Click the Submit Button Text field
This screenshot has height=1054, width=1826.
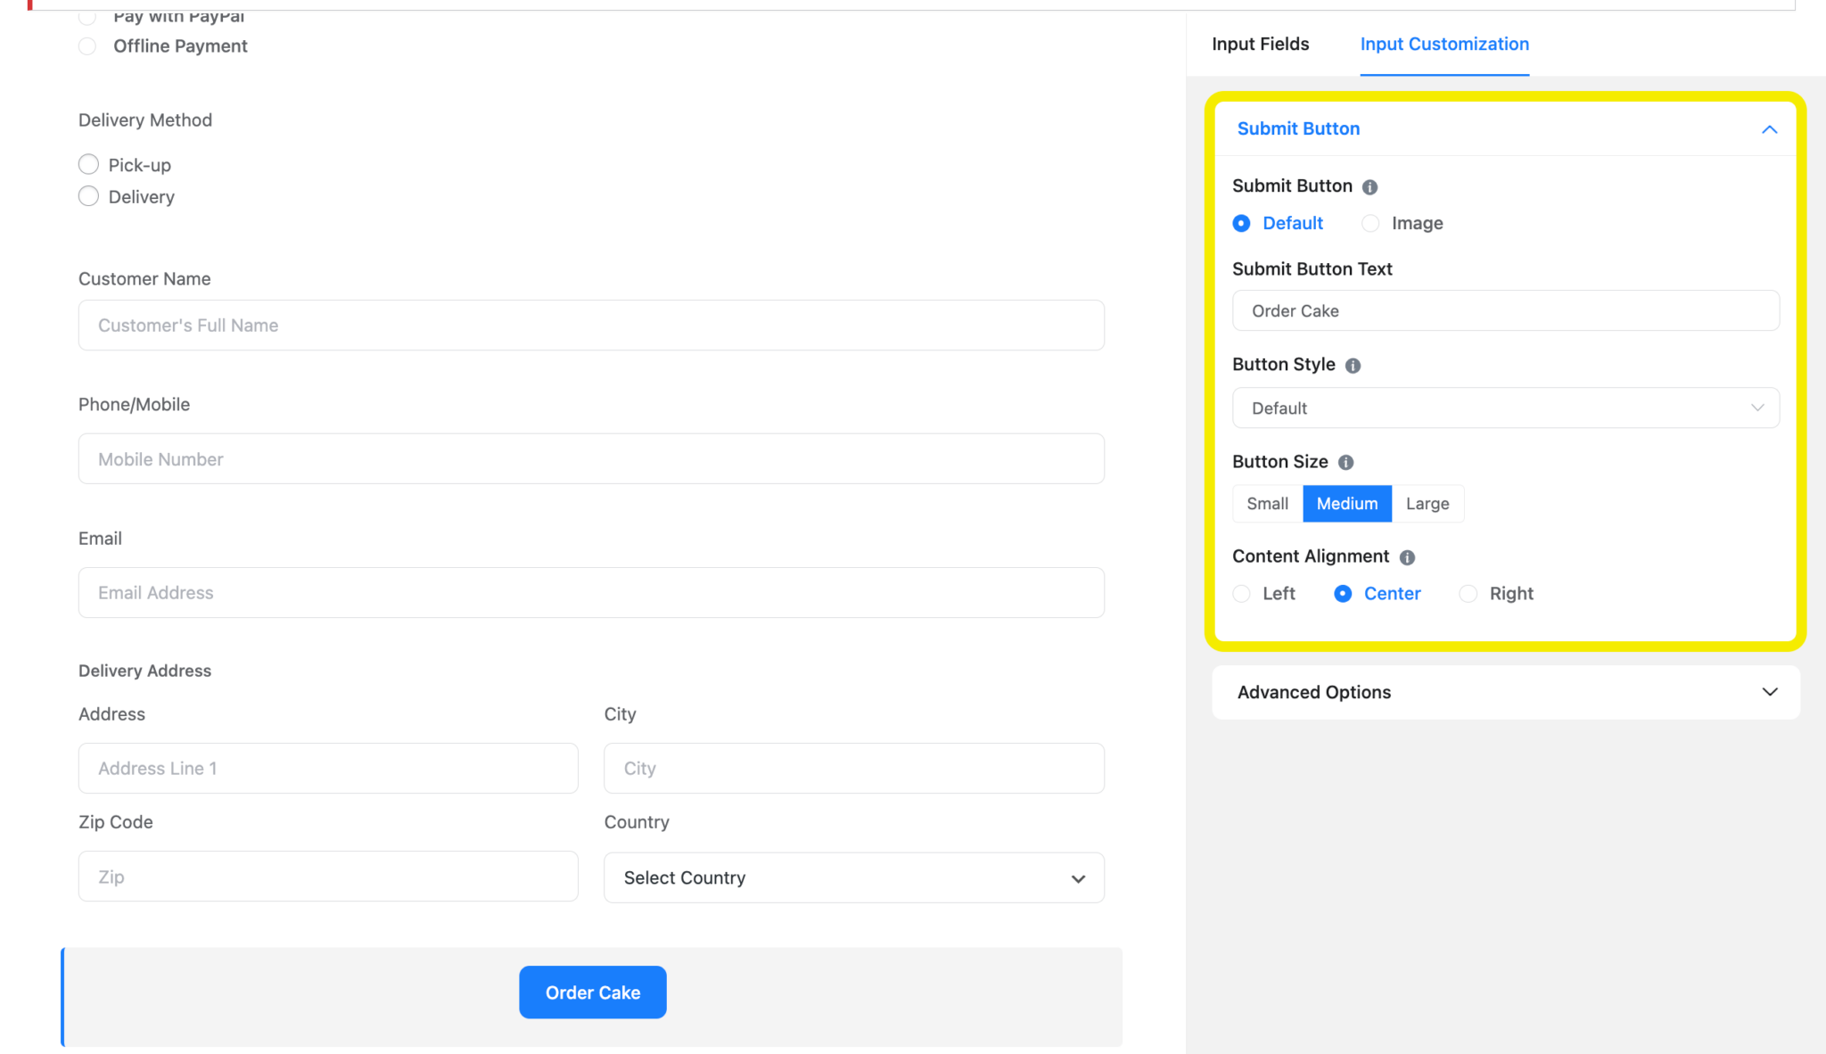click(1505, 310)
